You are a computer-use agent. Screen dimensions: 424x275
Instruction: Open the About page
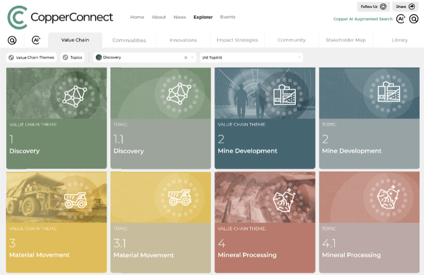(159, 17)
